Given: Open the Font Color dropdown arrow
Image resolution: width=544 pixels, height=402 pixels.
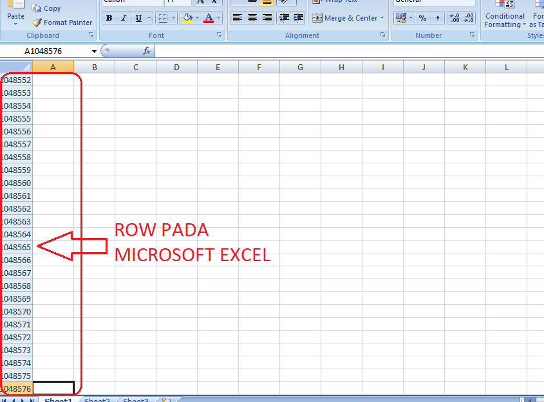Looking at the screenshot, I should pos(218,18).
